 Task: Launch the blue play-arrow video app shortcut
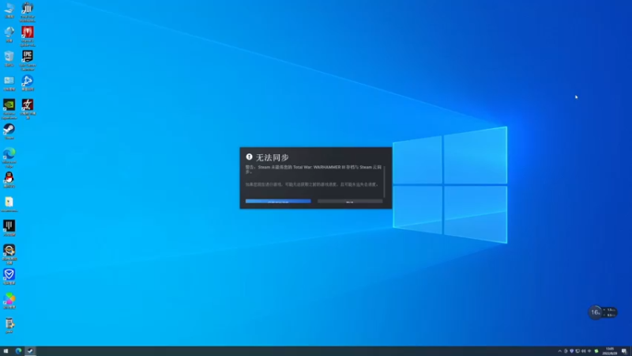click(x=28, y=83)
